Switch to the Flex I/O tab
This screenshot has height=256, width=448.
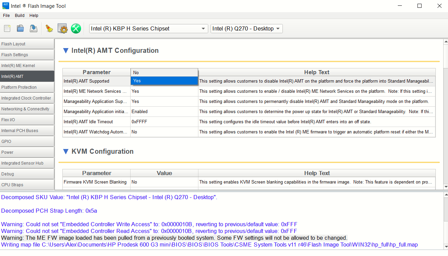(27, 120)
